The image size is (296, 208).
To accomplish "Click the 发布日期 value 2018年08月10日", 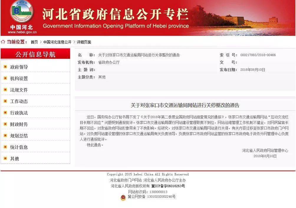I will pos(253,70).
